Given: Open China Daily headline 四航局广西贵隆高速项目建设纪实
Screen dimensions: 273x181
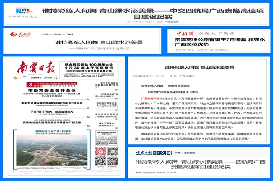Looking at the screenshot, I should pyautogui.click(x=200, y=164).
